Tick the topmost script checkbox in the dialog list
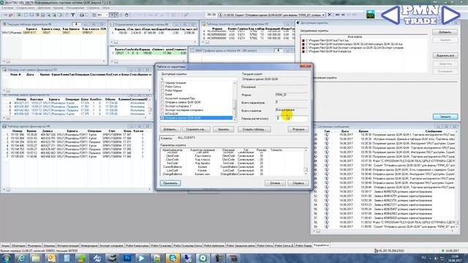Image resolution: width=468 pixels, height=263 pixels. 162,83
